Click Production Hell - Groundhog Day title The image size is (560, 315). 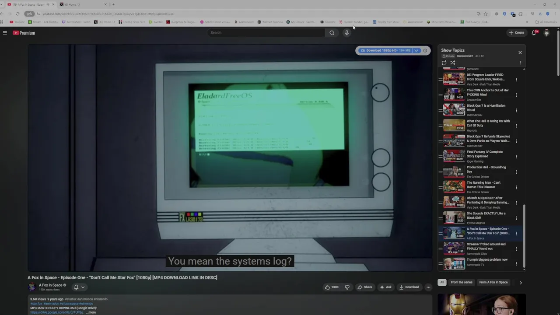tap(486, 169)
